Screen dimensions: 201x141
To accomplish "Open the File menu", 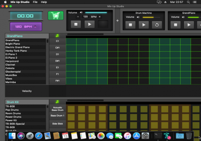I will 35,2.
